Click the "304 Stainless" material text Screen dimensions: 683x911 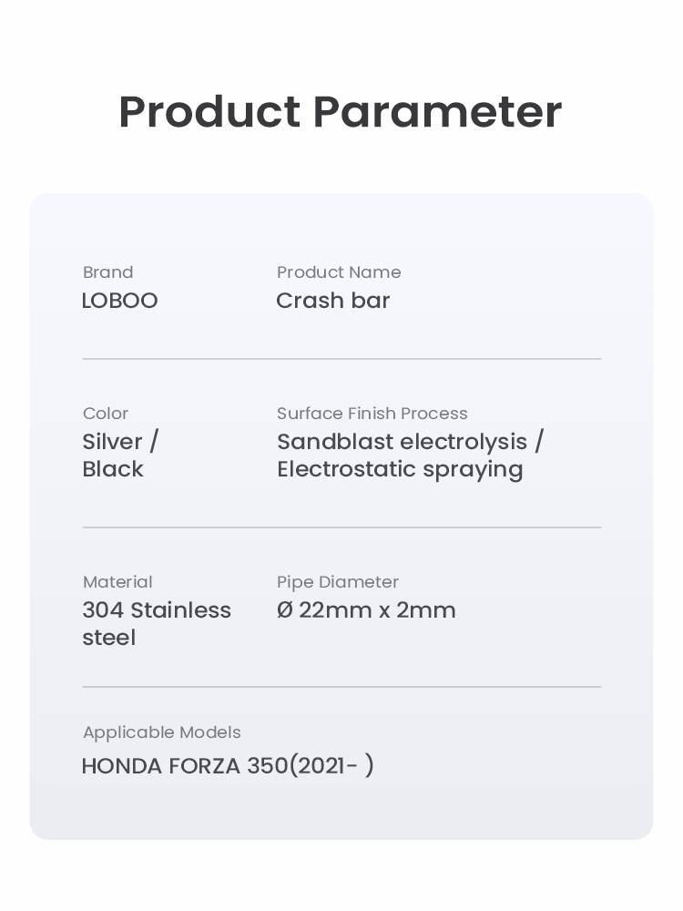click(157, 610)
